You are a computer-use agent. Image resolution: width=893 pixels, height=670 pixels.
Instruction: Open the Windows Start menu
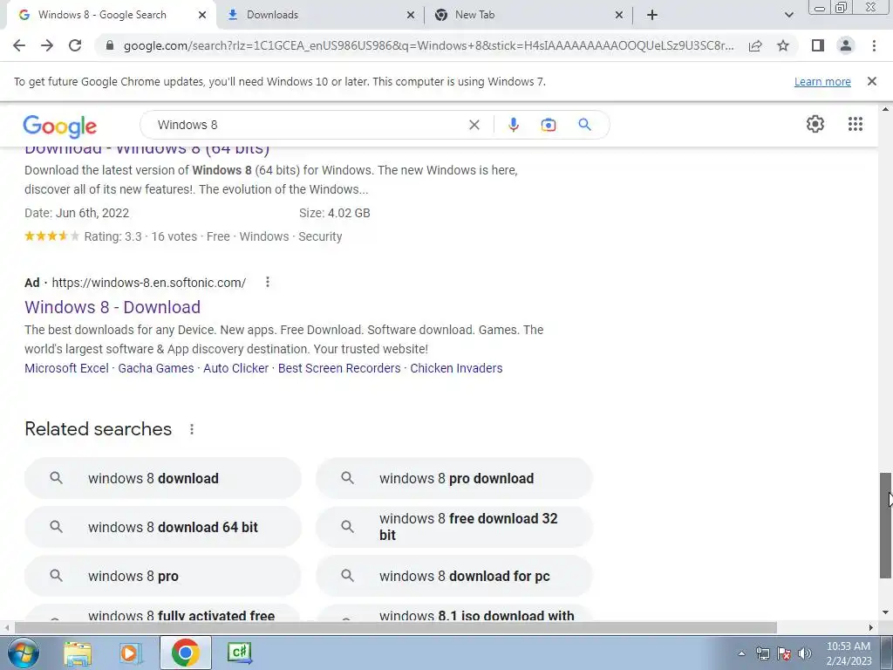pyautogui.click(x=23, y=653)
